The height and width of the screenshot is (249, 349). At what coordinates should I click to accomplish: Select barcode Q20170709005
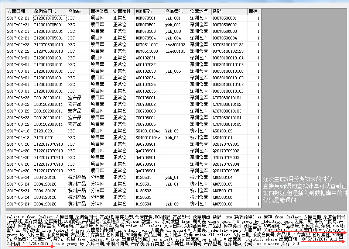click(x=229, y=171)
